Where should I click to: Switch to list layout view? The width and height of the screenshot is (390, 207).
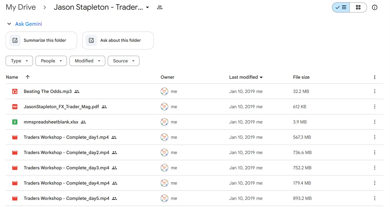341,7
